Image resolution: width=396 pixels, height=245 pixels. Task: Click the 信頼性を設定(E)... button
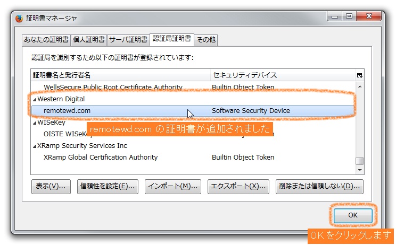108,186
